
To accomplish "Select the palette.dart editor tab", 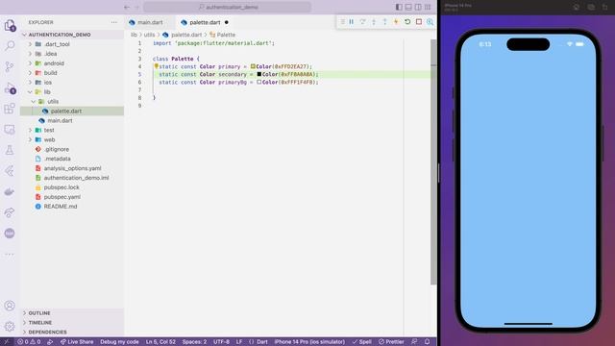I will [x=205, y=22].
